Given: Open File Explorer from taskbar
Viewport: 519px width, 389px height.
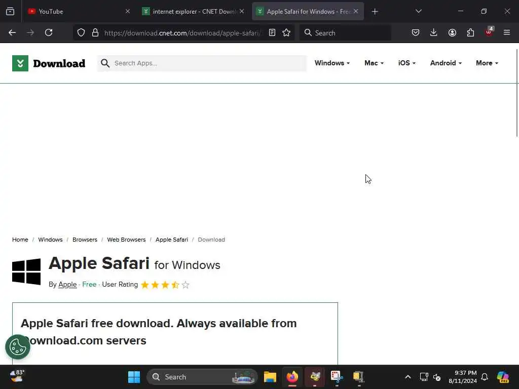Looking at the screenshot, I should [270, 377].
